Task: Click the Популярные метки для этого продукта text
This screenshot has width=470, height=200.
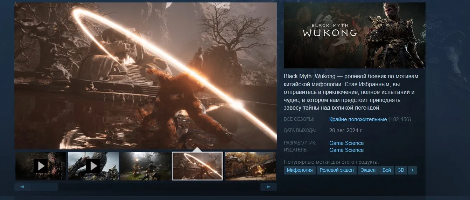Action: click(x=331, y=162)
